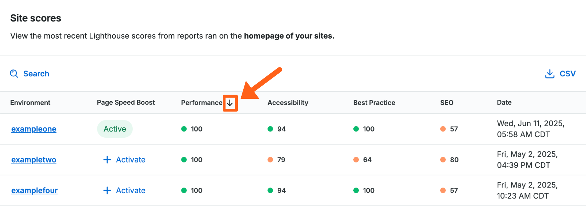Click the plus icon beside examplefour's Activate

coord(107,190)
